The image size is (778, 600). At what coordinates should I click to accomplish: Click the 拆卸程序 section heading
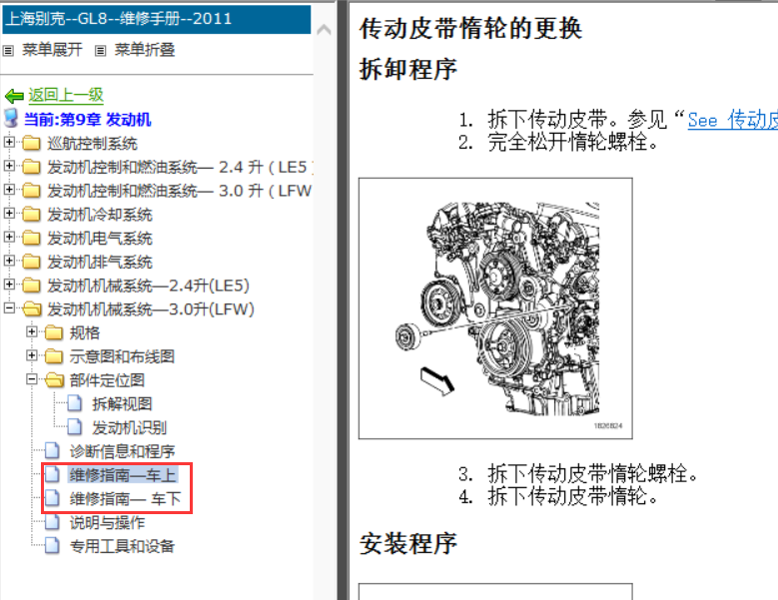pos(407,69)
